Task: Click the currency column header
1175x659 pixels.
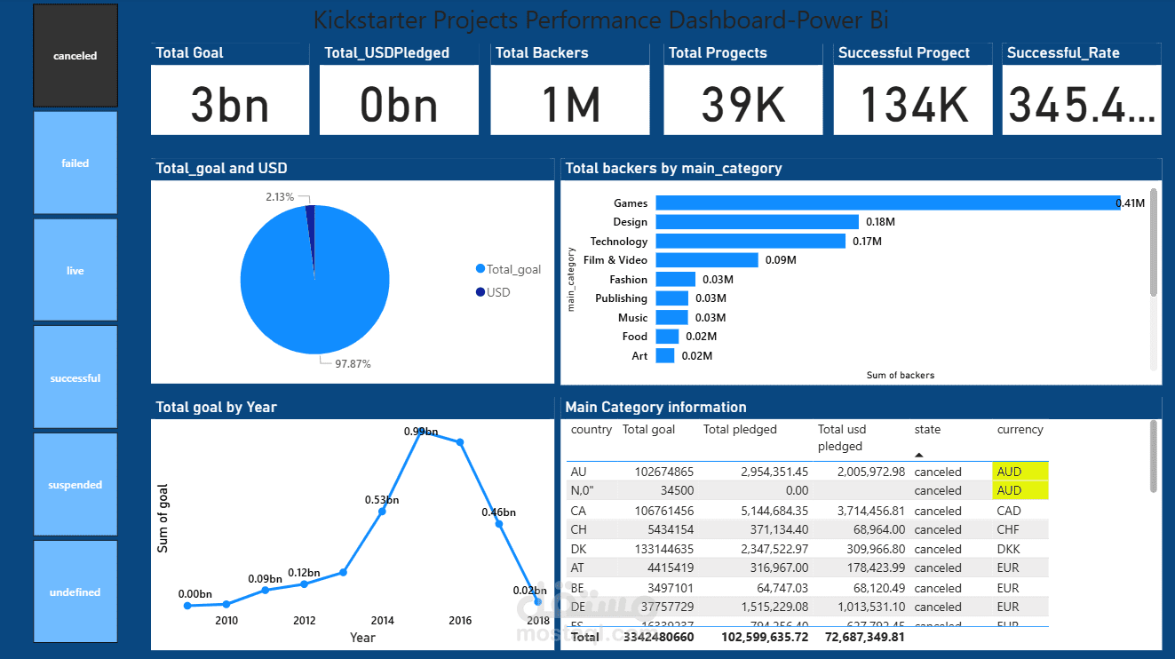Action: tap(1020, 430)
